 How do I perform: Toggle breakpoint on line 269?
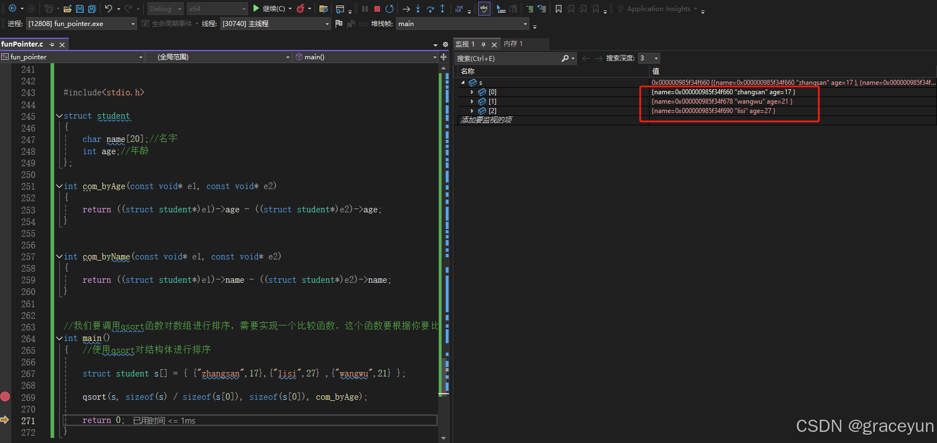pyautogui.click(x=5, y=396)
